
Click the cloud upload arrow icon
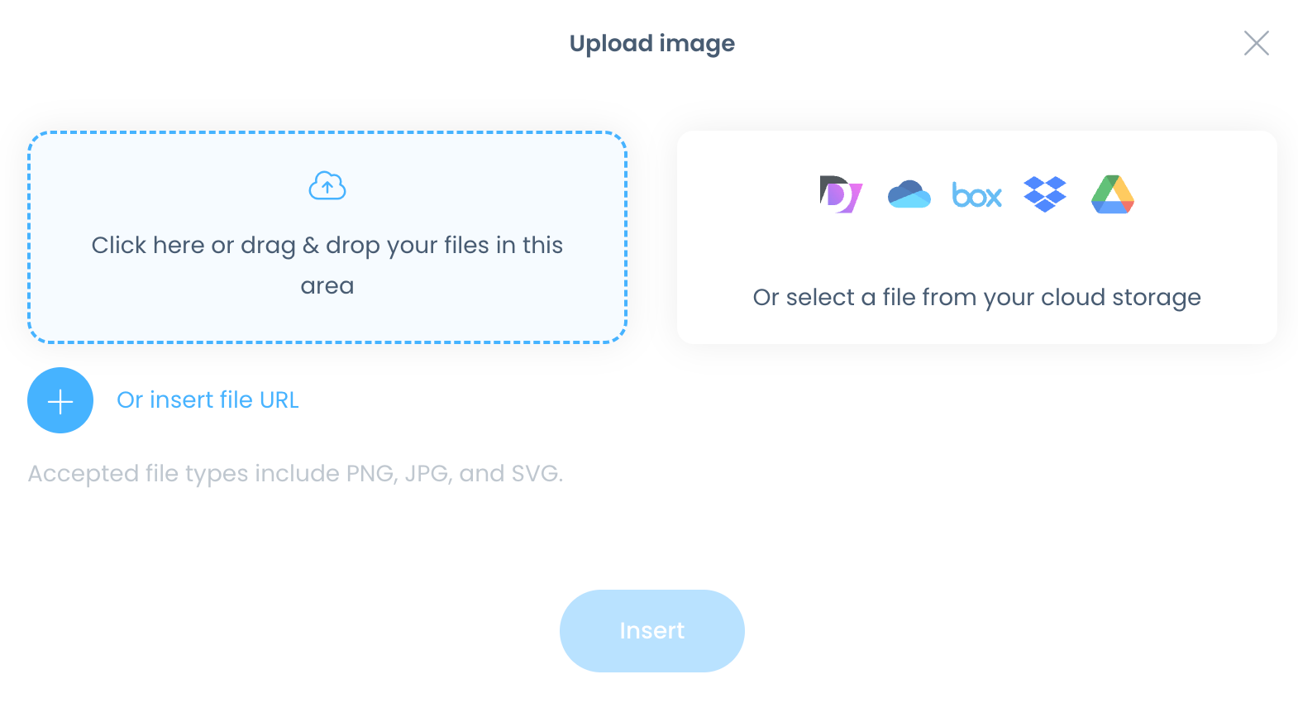click(x=327, y=186)
